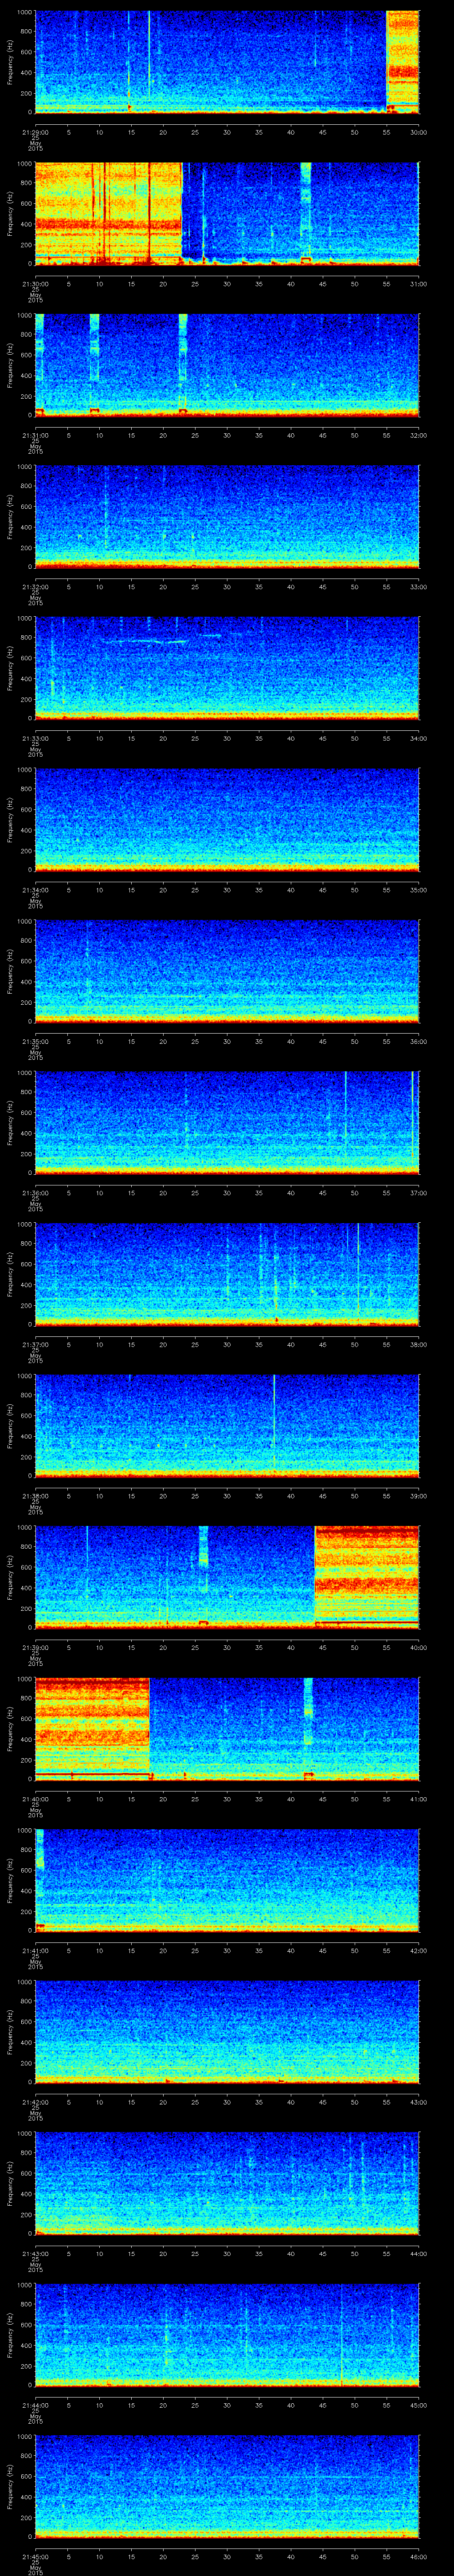Select the spectrogram panel starting at 21:40:00
The image size is (454, 2576).
(x=227, y=1729)
